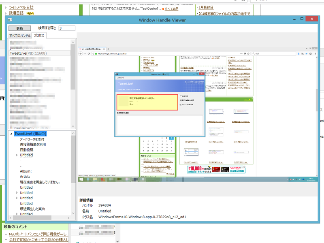Open the NECのノートパソコン comment link
Screen dimensions: 324x243
(38, 234)
